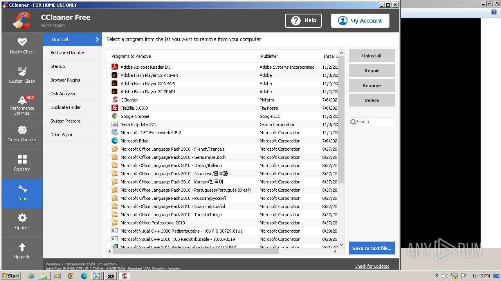Click the FileZilla 3.65.0 program icon
Image resolution: width=501 pixels, height=281 pixels.
[115, 108]
